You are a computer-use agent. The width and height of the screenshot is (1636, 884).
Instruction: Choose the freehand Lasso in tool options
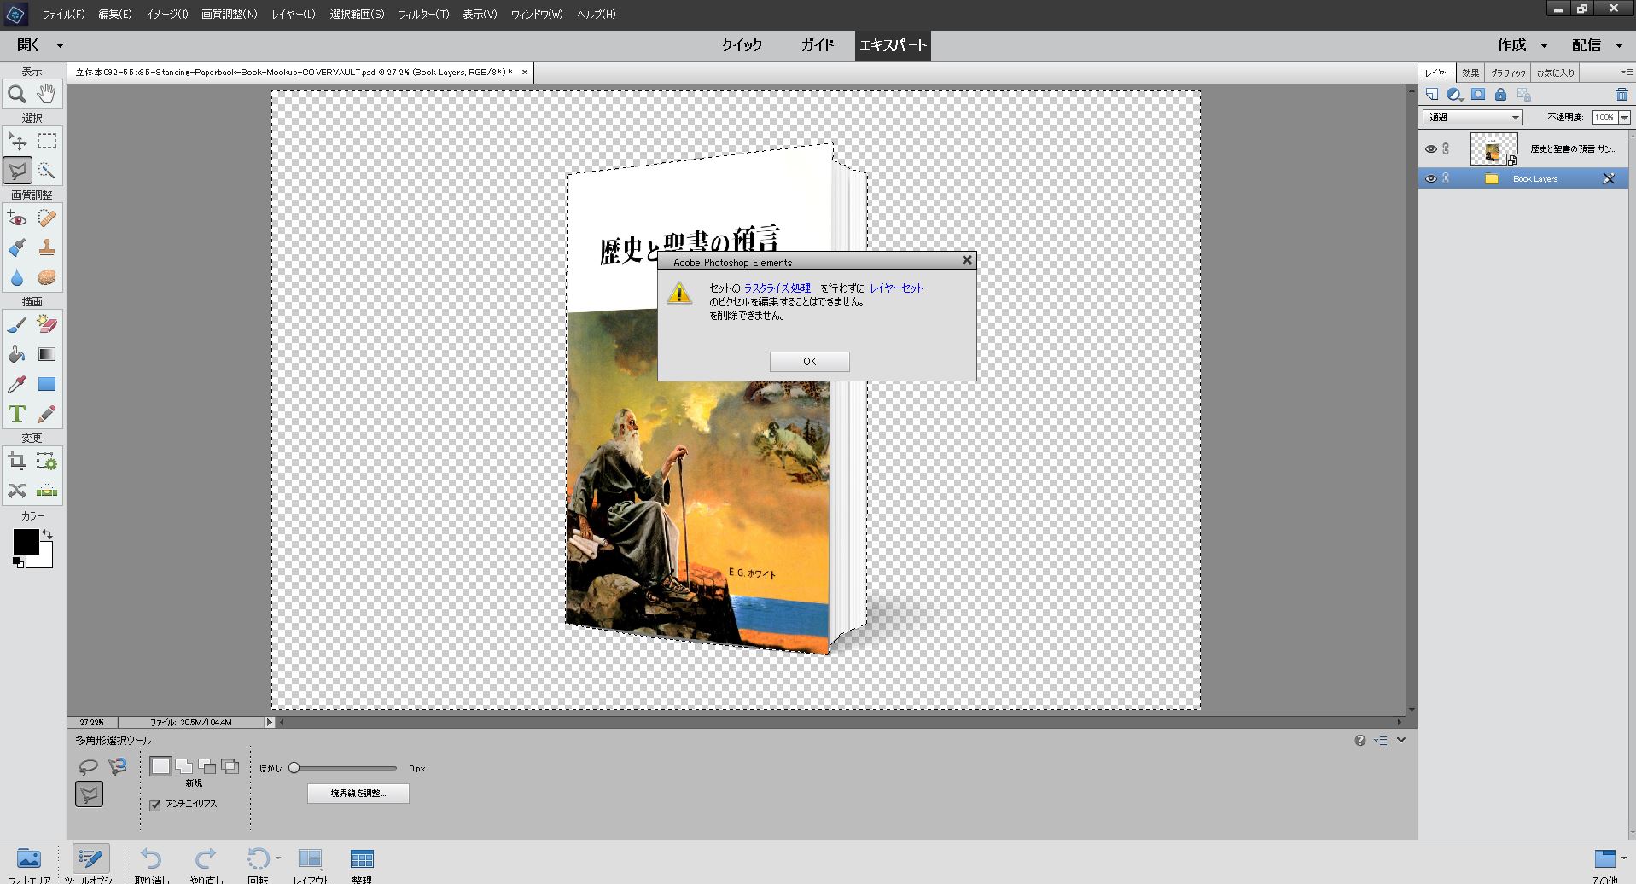[88, 766]
